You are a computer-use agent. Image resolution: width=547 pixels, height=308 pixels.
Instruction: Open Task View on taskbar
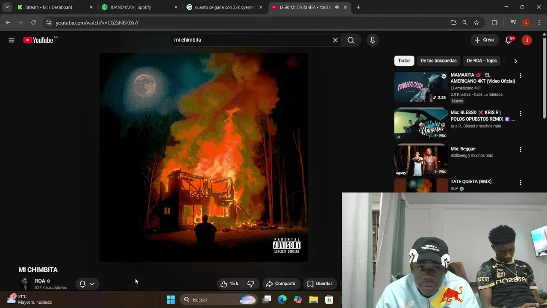tap(267, 300)
